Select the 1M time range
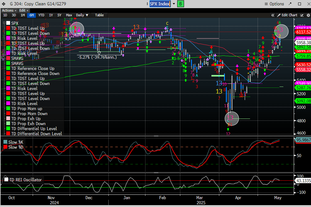This screenshot has height=207, width=311. tap(23, 15)
